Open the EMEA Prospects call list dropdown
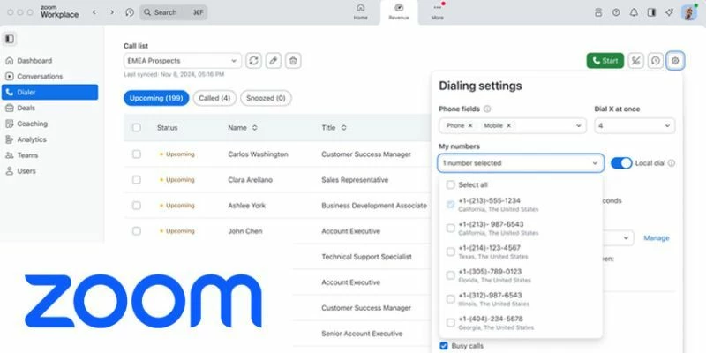This screenshot has width=706, height=353. 183,61
